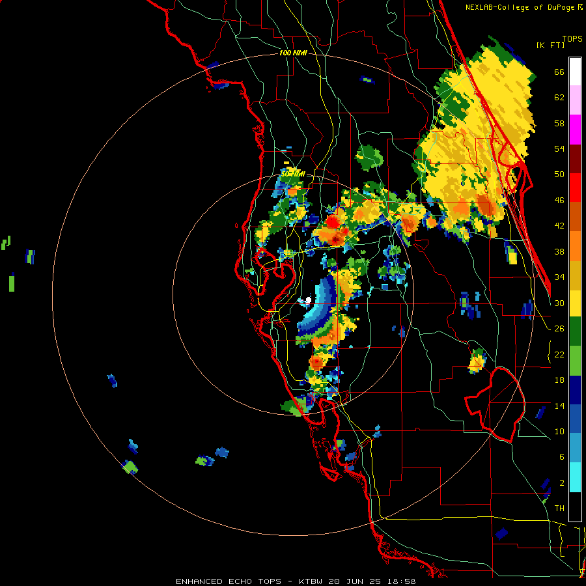
Task: Click the legend value 66
Action: (x=559, y=72)
